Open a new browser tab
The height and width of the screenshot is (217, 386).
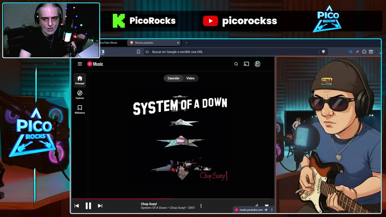coord(186,43)
